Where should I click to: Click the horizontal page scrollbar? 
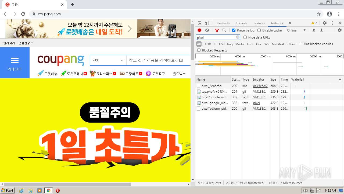(x=67, y=184)
